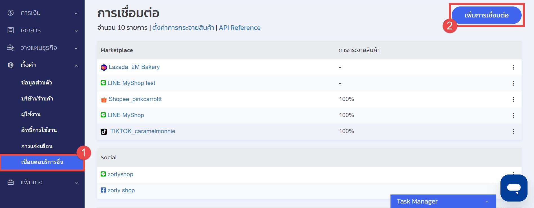The width and height of the screenshot is (534, 208).
Task: Open the TIKTOK_caramelmonnie connection
Action: coord(143,131)
